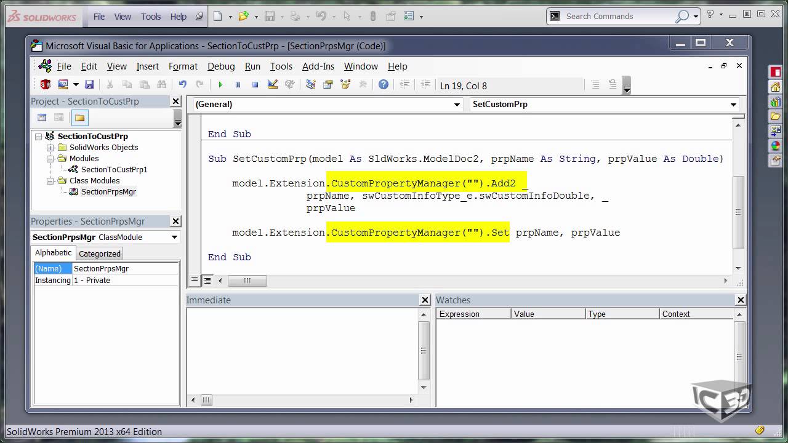The width and height of the screenshot is (788, 443).
Task: Click View Code icon in Project panel
Action: point(42,118)
